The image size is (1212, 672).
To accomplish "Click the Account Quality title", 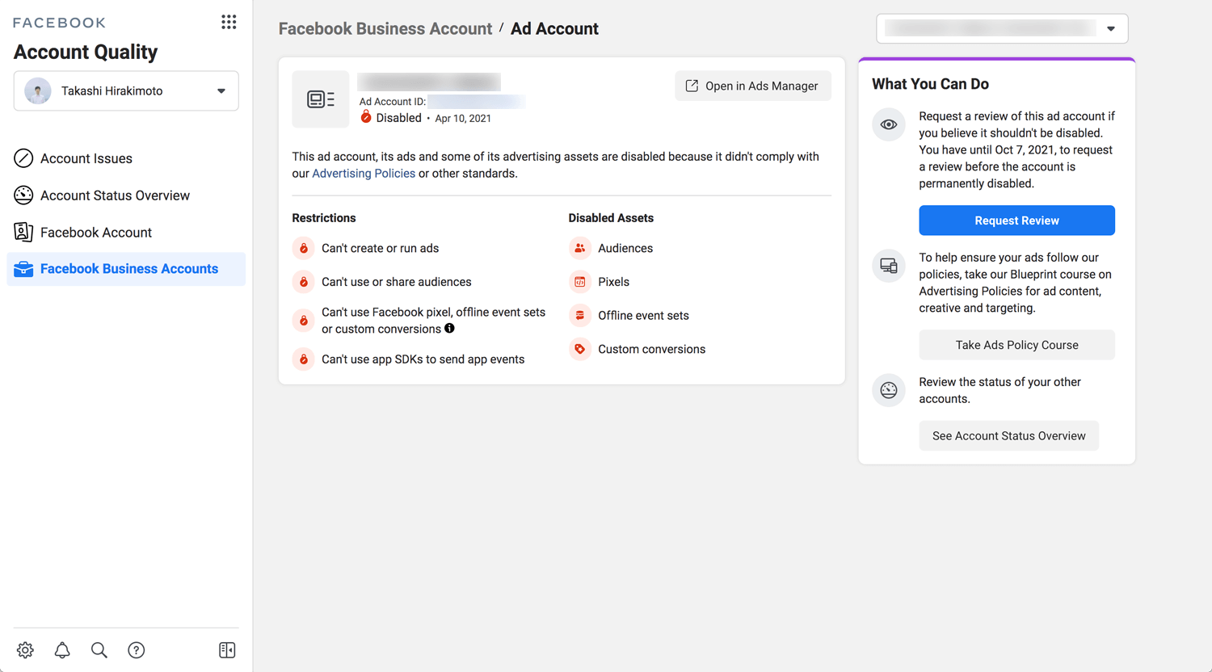I will coord(86,52).
